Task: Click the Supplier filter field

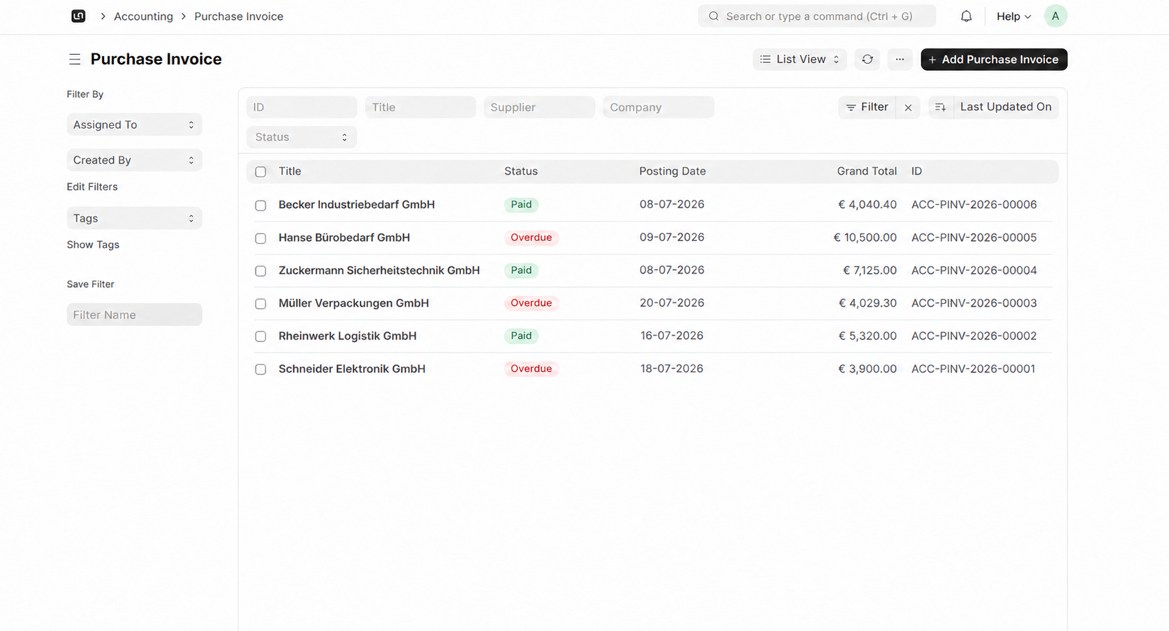Action: [x=539, y=107]
